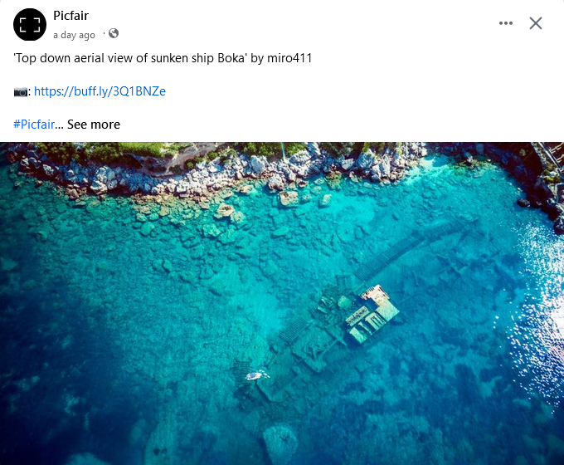Click 'miro411' in the post caption
This screenshot has width=564, height=465.
coord(289,58)
